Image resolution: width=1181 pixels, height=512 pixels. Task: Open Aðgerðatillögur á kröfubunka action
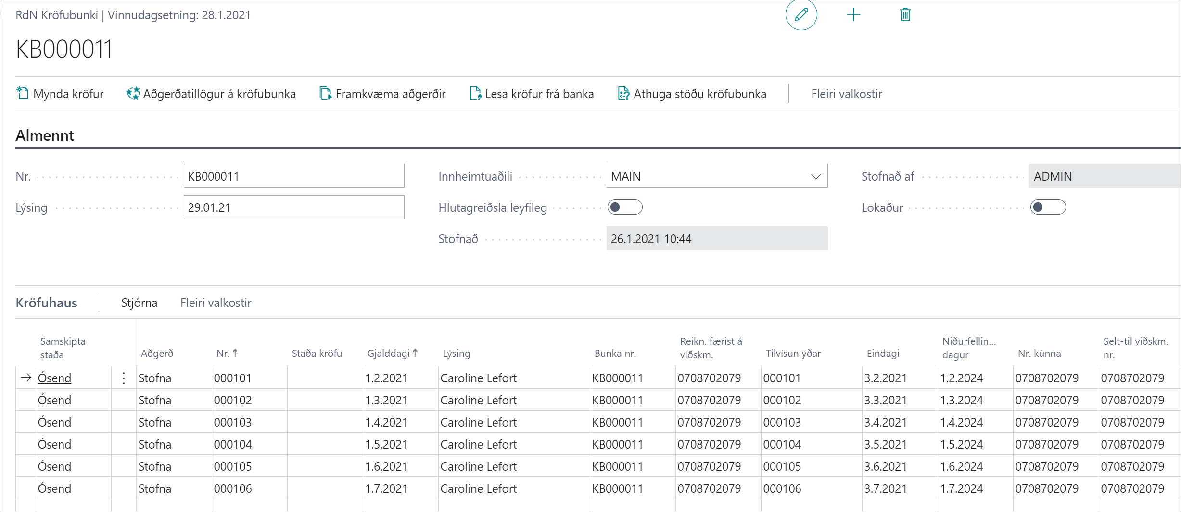click(x=211, y=94)
